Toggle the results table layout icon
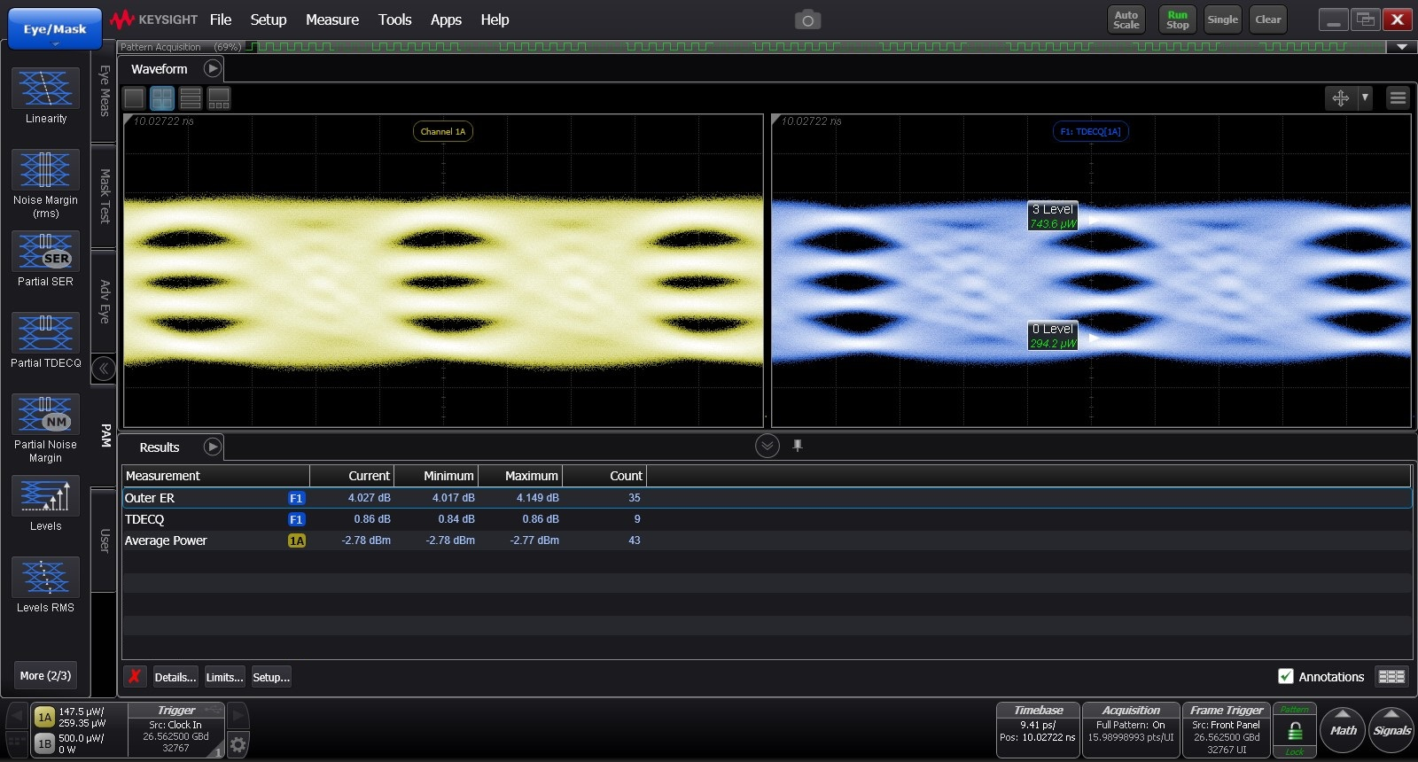The height and width of the screenshot is (762, 1418). (x=1391, y=677)
